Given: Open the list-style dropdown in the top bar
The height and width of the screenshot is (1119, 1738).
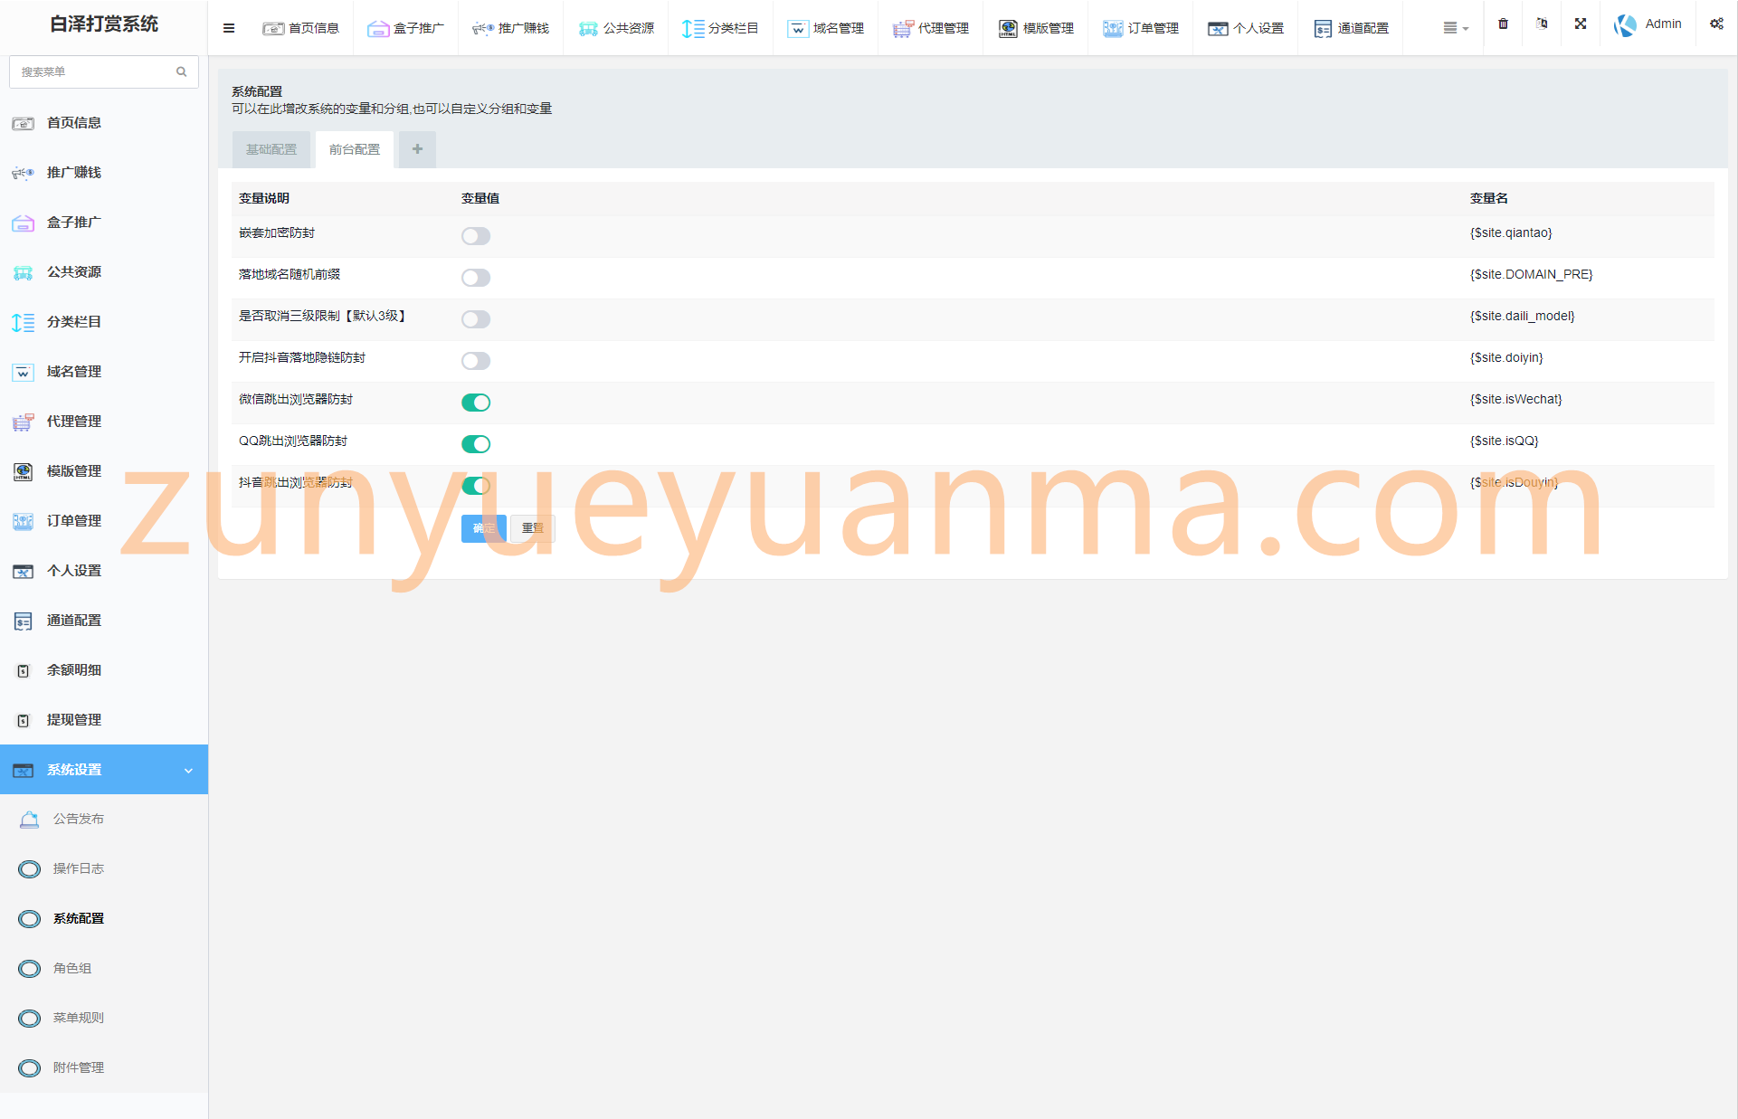Looking at the screenshot, I should [1456, 28].
